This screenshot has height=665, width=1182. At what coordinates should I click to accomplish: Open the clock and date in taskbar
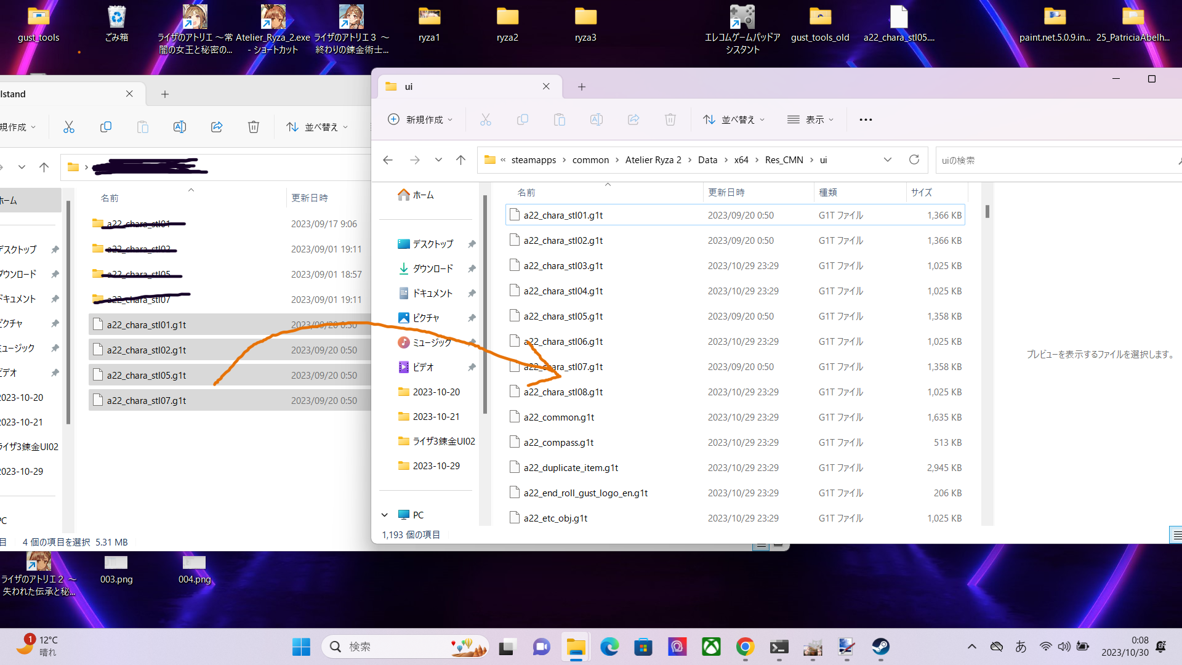point(1125,647)
